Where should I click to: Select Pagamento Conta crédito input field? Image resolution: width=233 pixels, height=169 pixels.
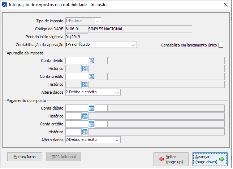77,124
